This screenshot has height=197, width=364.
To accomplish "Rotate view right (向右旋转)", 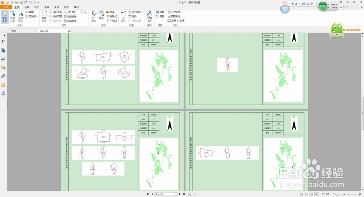I will click(x=70, y=21).
